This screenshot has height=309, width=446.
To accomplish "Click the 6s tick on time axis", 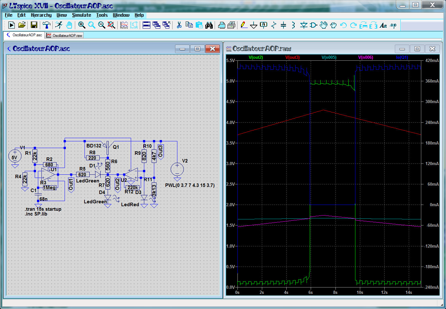I will [x=310, y=293].
